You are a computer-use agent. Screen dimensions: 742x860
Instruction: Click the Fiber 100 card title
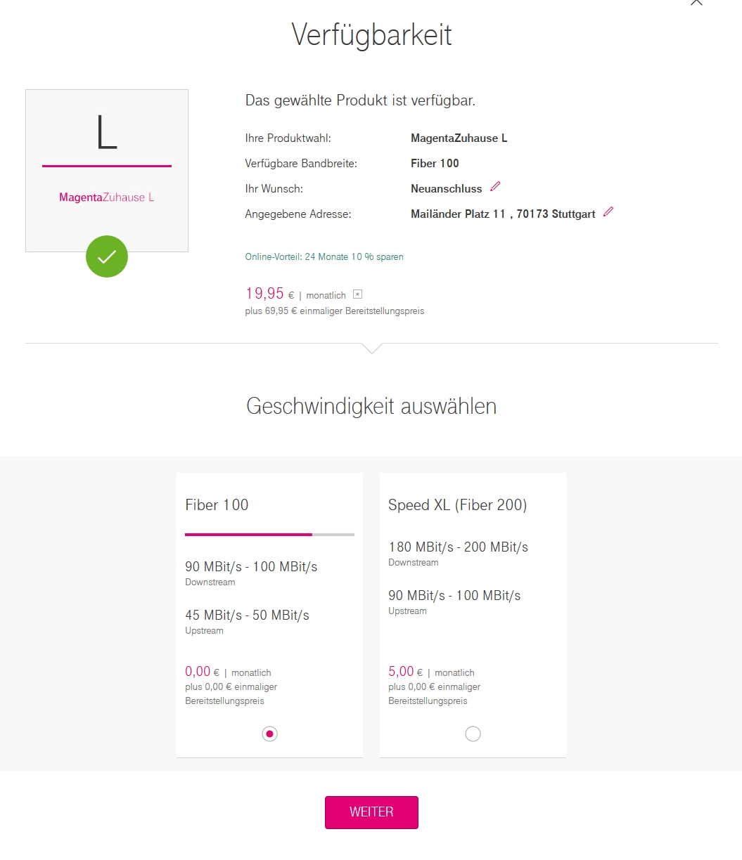click(x=217, y=504)
